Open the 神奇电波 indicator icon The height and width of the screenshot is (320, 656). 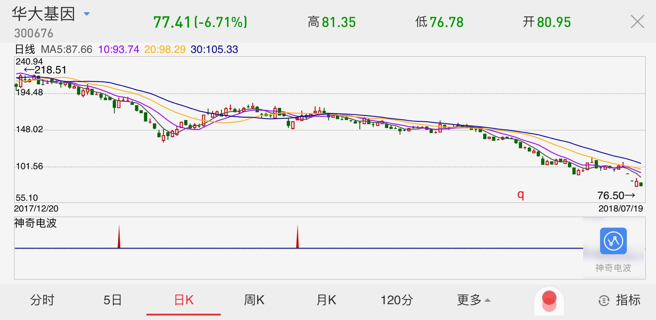(x=613, y=241)
